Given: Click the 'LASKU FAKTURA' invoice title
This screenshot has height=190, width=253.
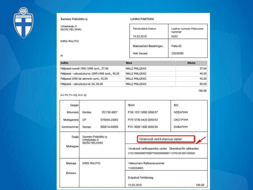Looking at the screenshot, I should tap(142, 19).
